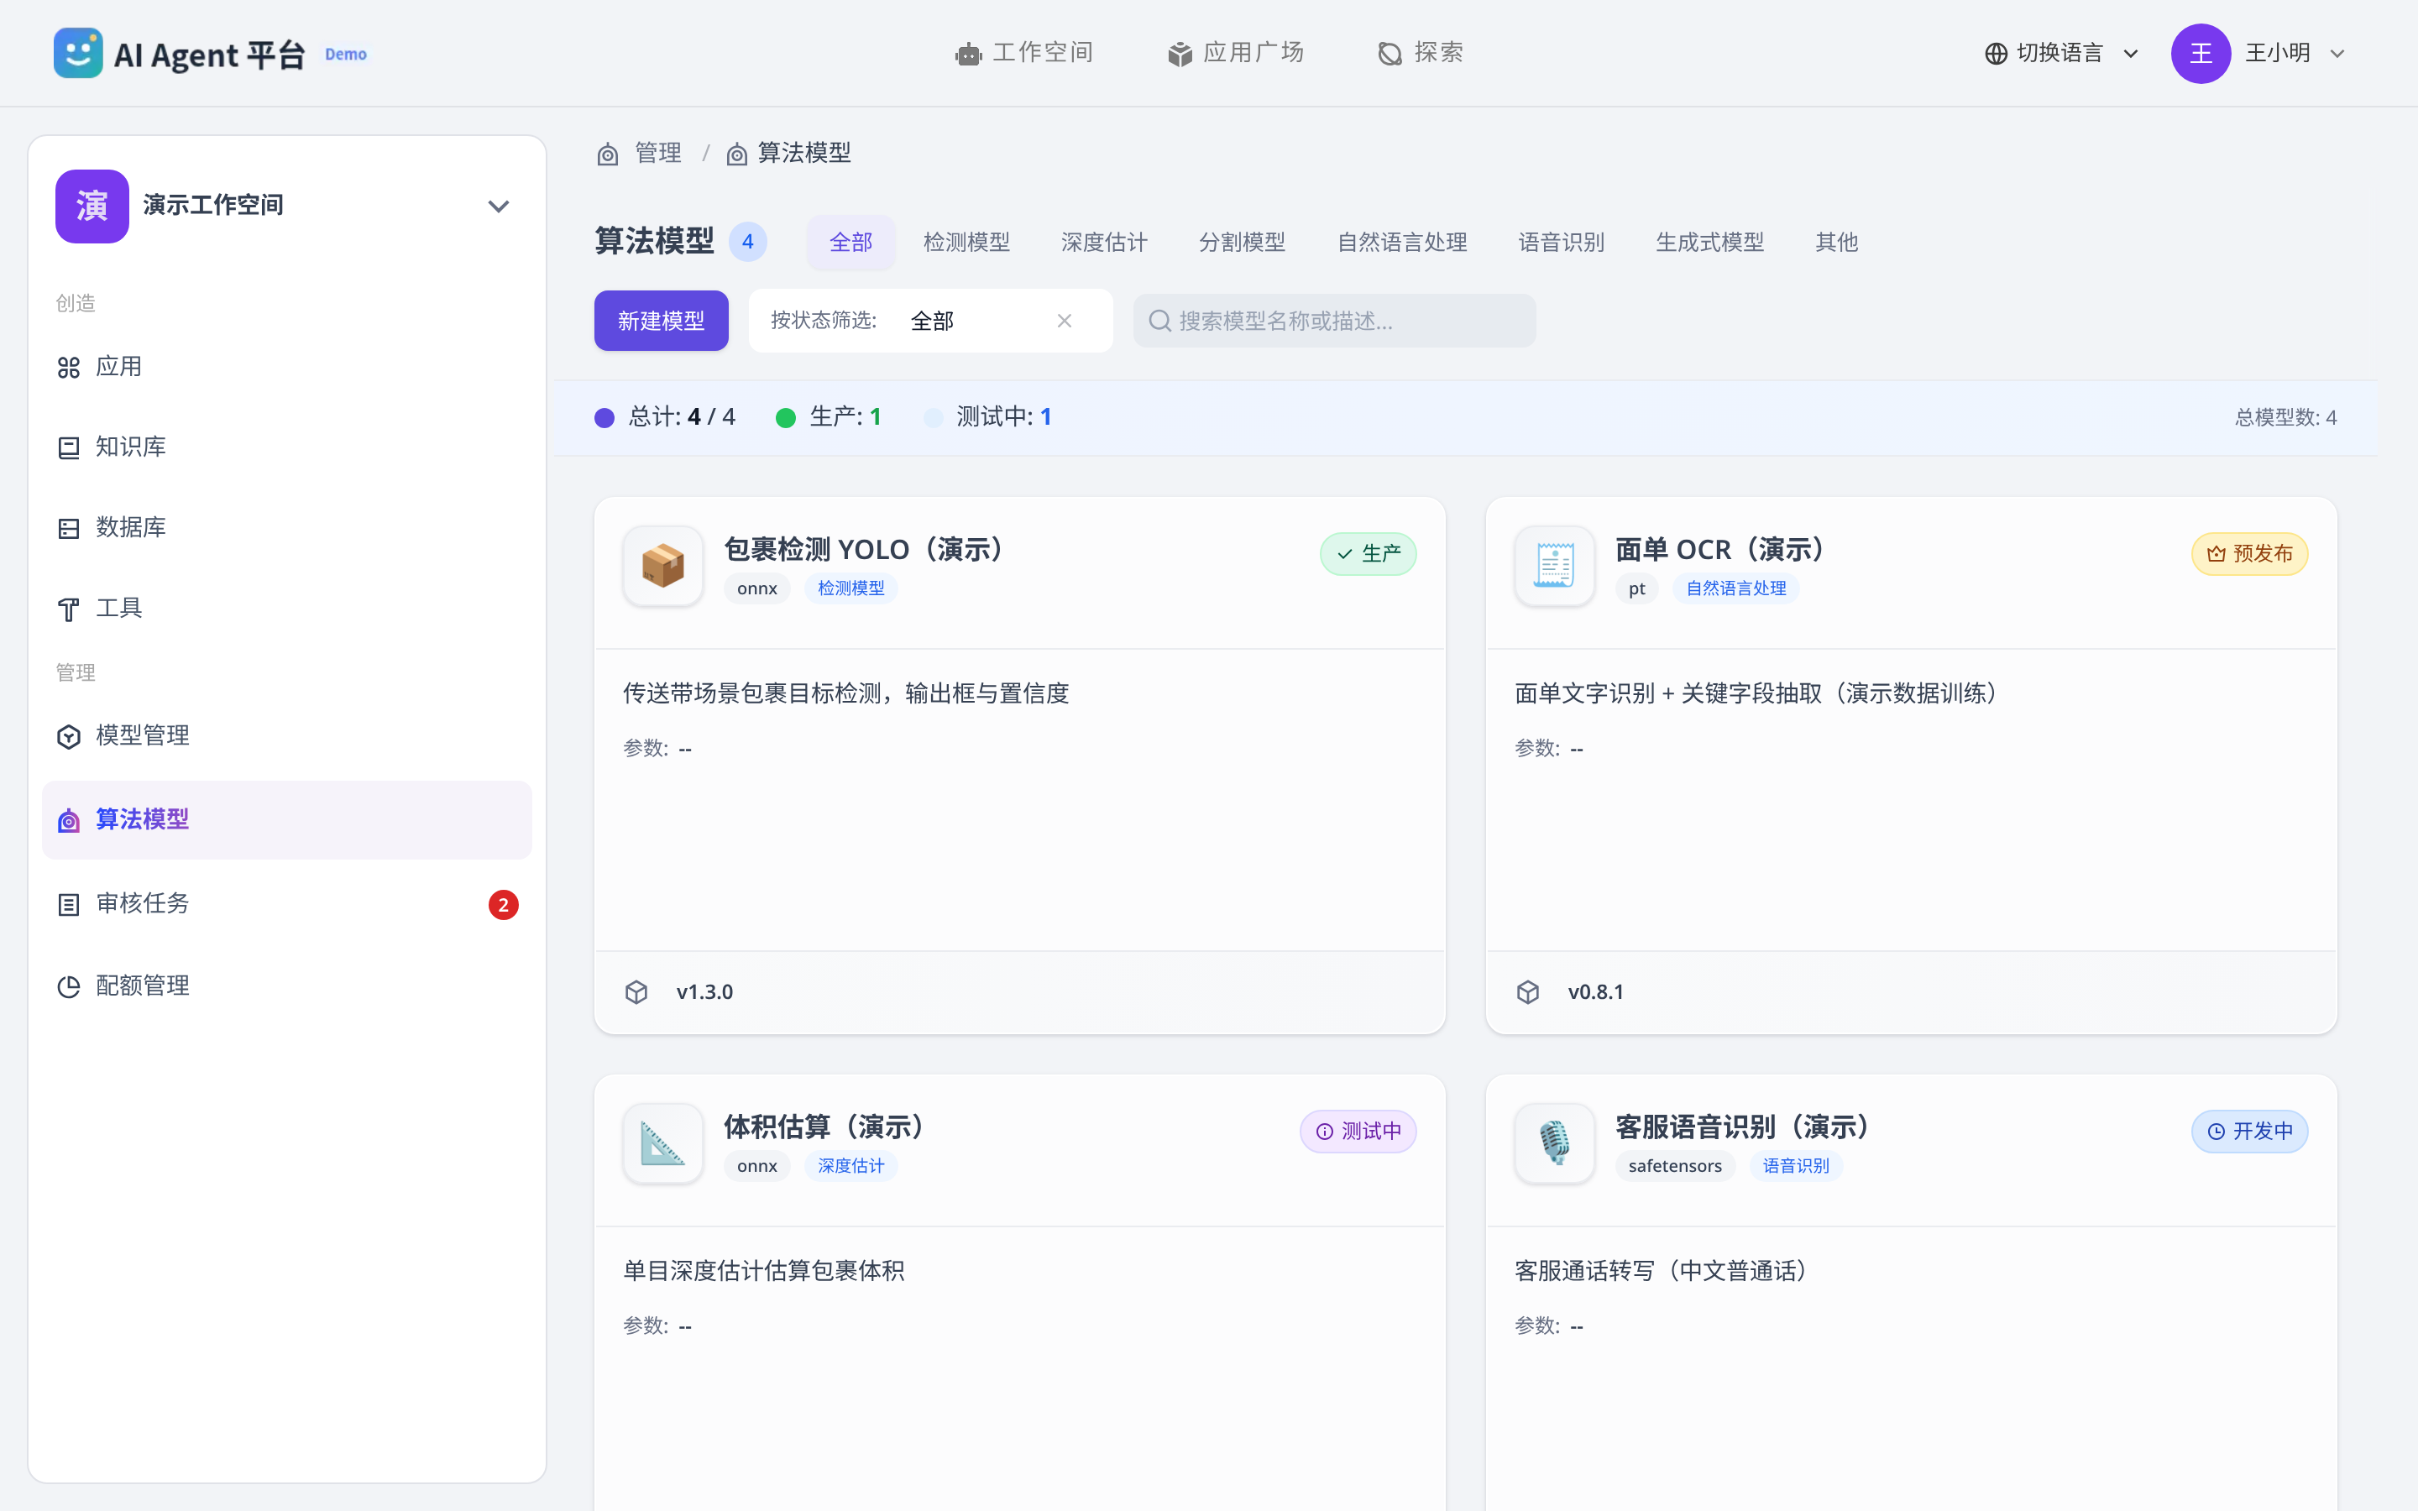Click the purple 王 user avatar
Viewport: 2418px width, 1511px height.
click(2201, 53)
